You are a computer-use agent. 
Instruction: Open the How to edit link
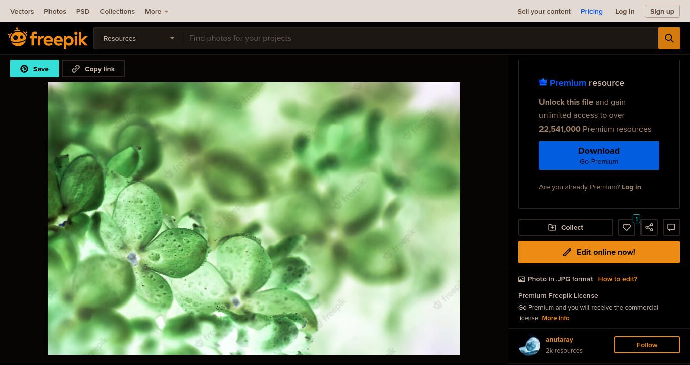point(617,279)
